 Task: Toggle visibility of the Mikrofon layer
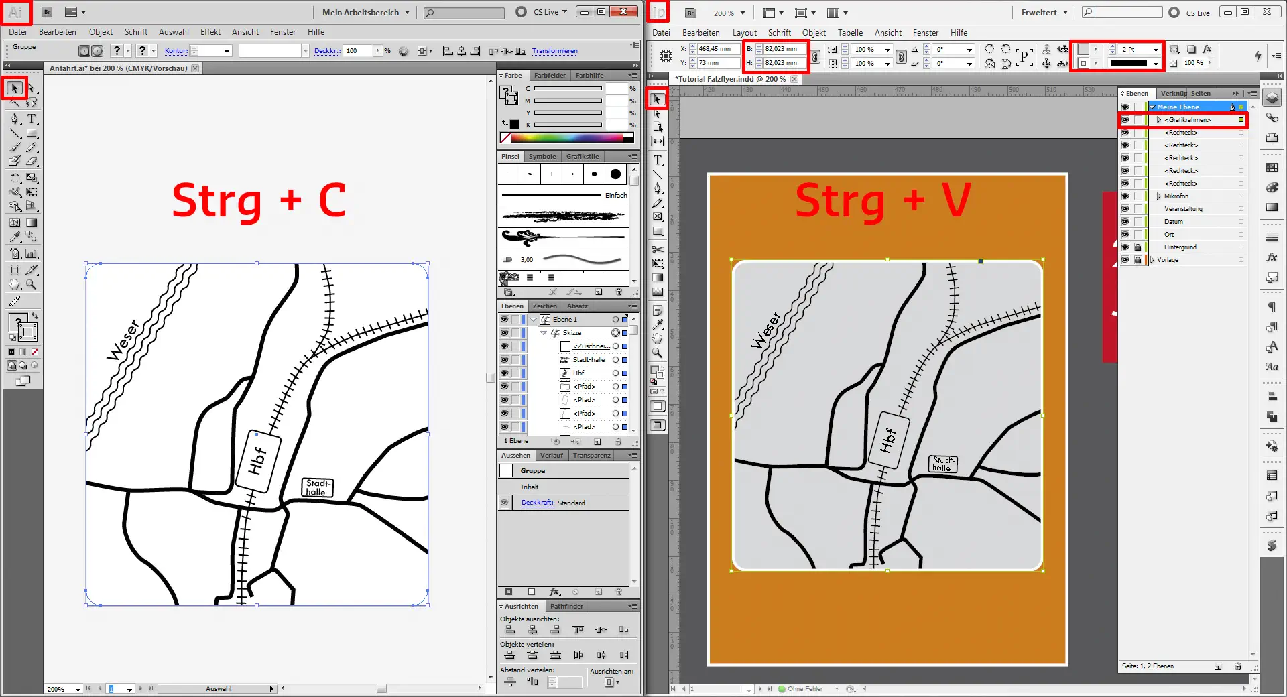pos(1125,196)
